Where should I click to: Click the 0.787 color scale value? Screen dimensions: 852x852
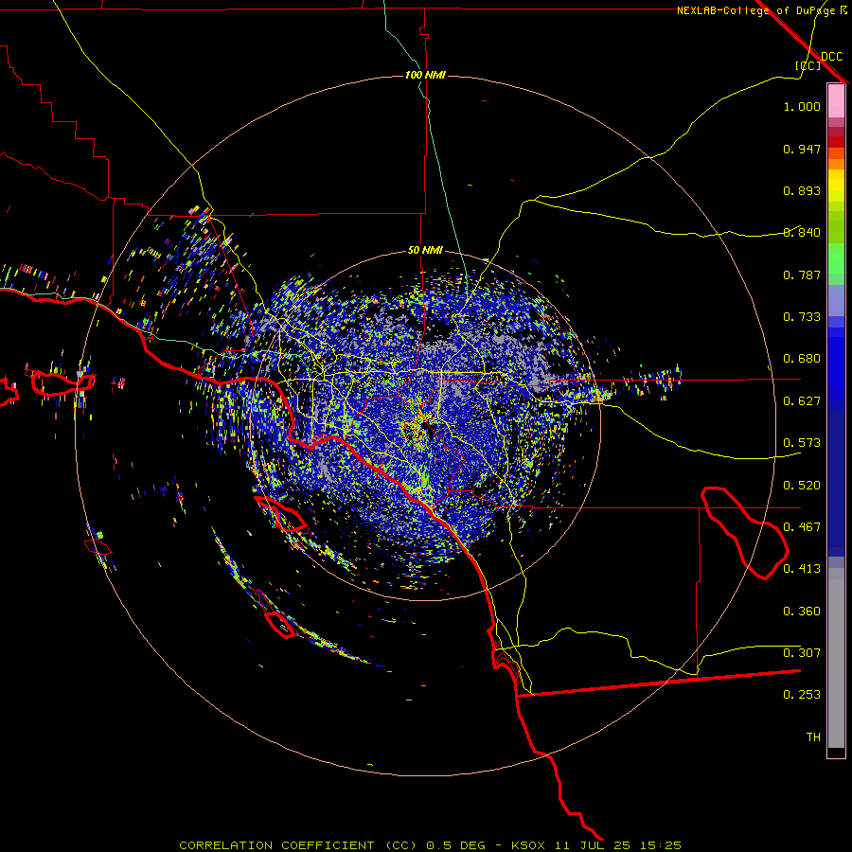click(x=802, y=275)
